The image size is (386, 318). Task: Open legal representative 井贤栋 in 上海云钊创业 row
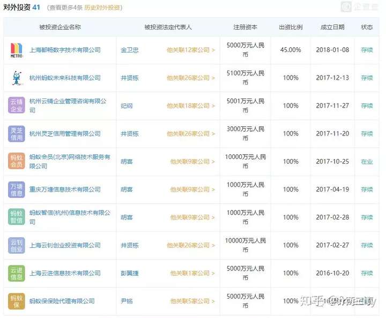[130, 245]
